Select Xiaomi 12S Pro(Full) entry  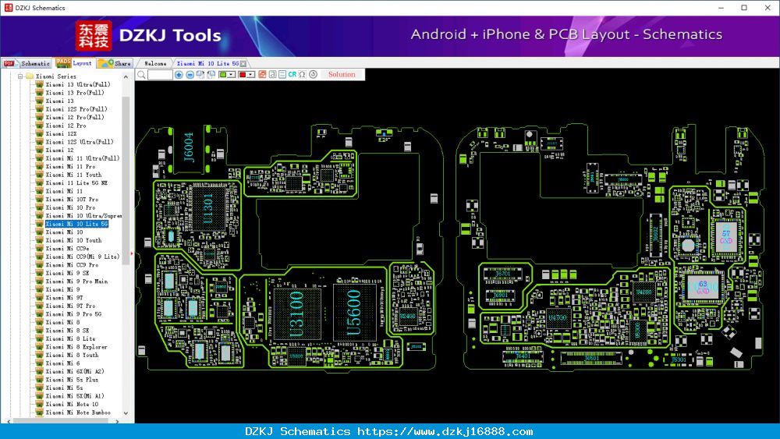[x=76, y=109]
